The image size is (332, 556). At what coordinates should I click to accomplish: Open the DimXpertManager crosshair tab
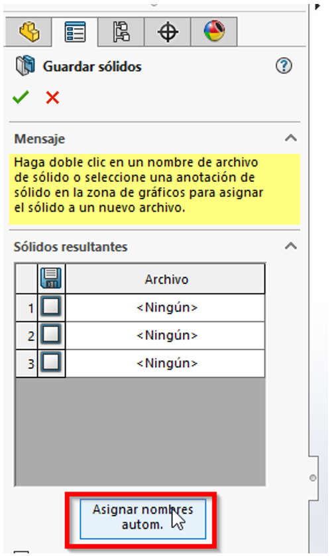(x=168, y=33)
